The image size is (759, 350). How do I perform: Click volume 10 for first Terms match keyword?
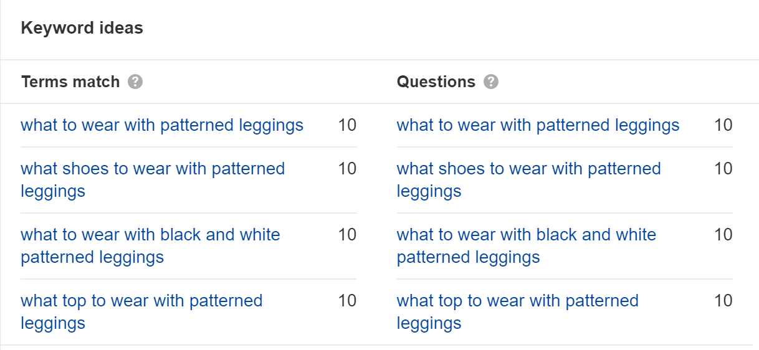347,125
